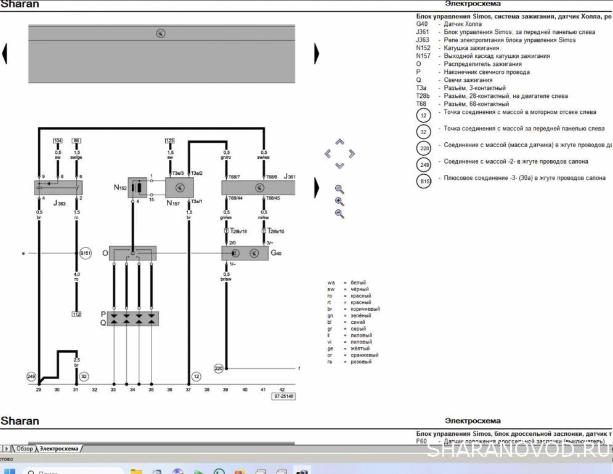Pan the diagram down with the arrow
Screen dimensions: 613x474
339,165
